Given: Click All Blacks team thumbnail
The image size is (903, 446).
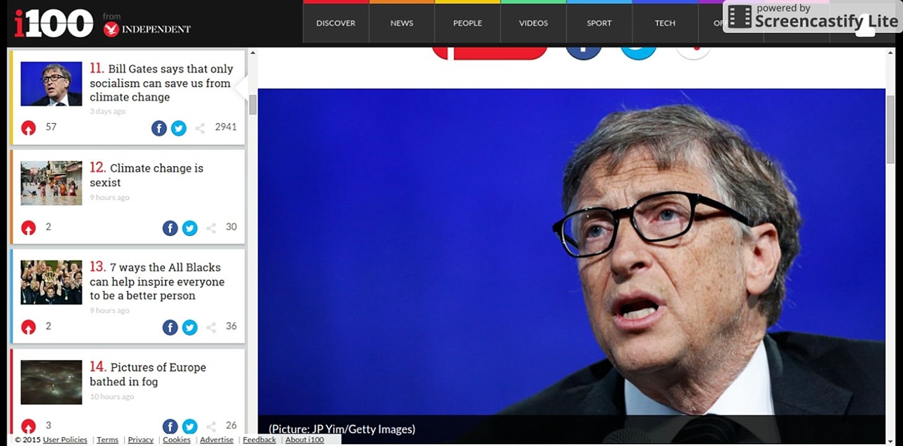Looking at the screenshot, I should [51, 282].
